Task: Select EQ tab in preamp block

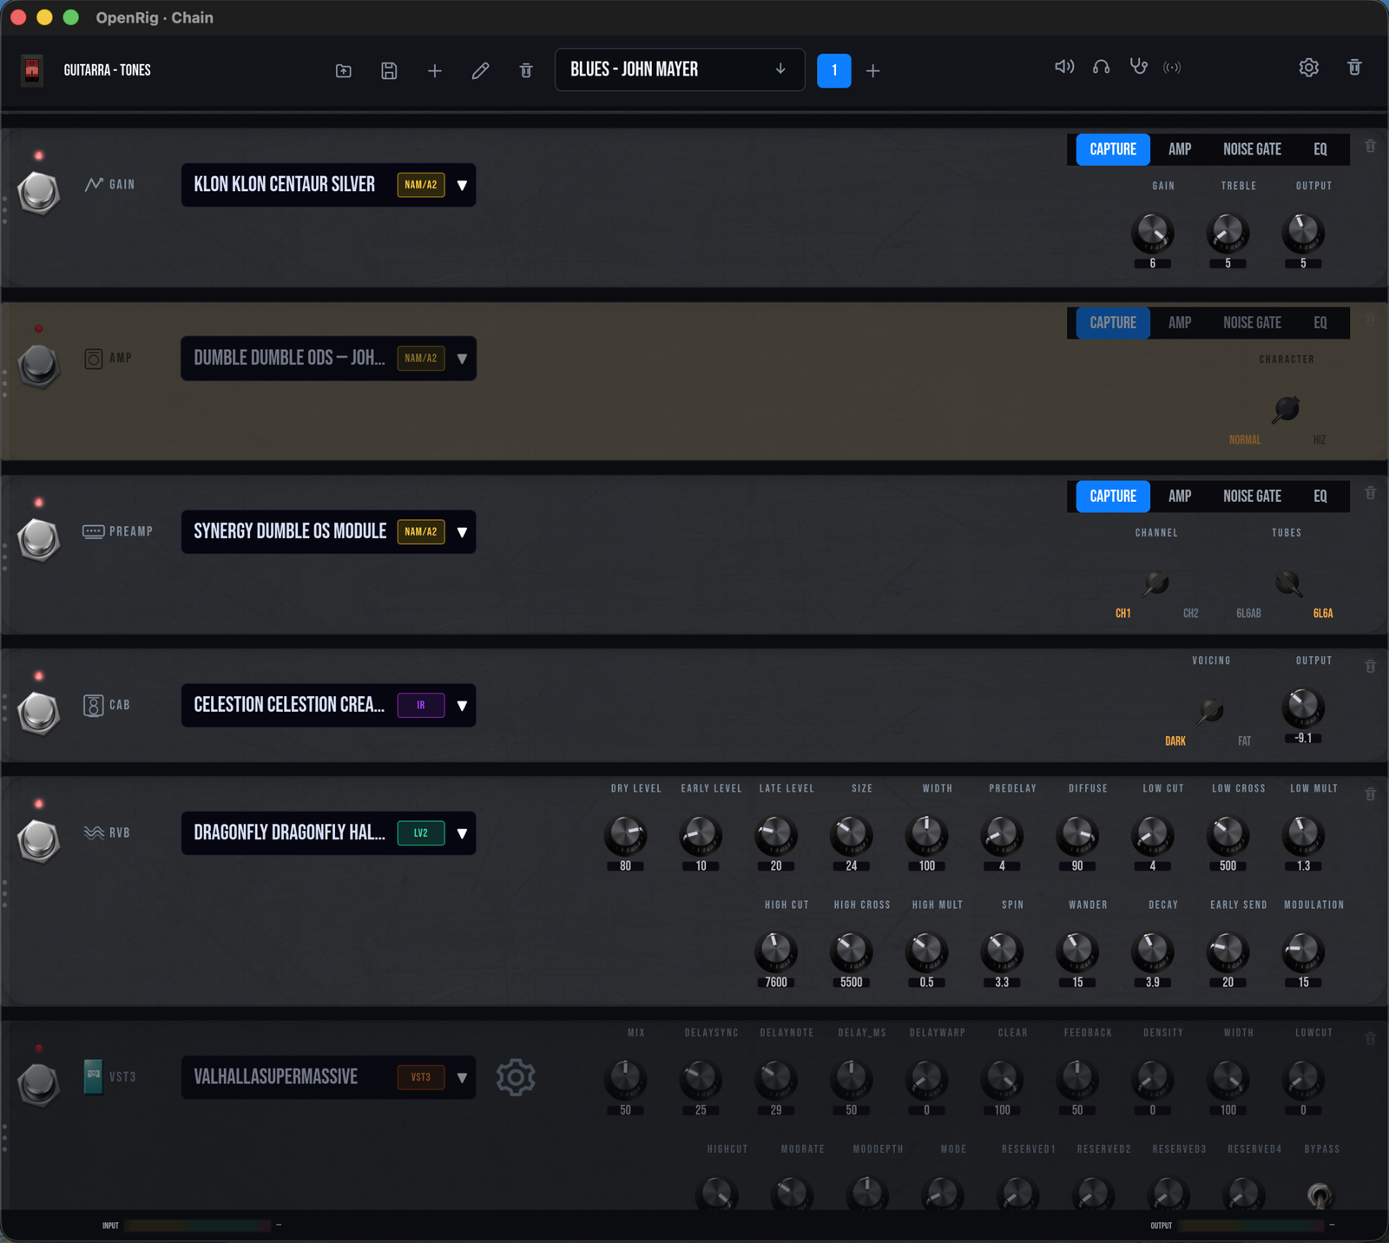Action: (x=1320, y=497)
